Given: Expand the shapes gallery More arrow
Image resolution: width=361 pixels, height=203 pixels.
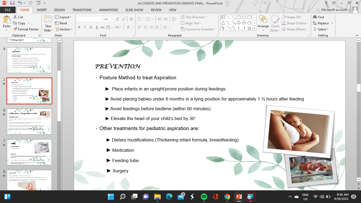Looking at the screenshot, I should point(254,28).
